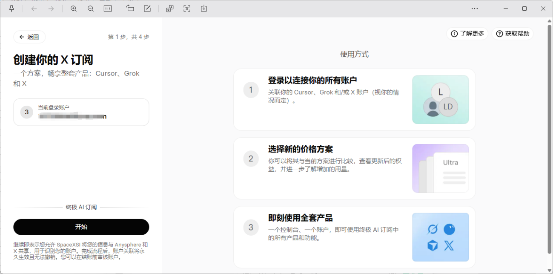Screen dimensions: 553x274
Task: Click the black 开始 button
Action: (x=81, y=227)
